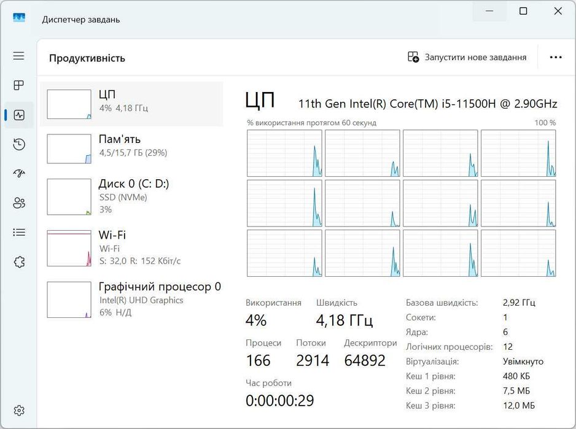The height and width of the screenshot is (429, 576).
Task: Open Services puzzle icon in sidebar
Action: (x=19, y=262)
